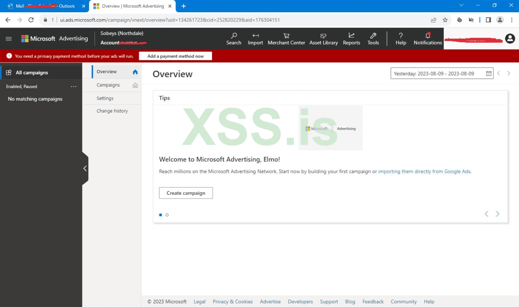This screenshot has width=519, height=307.
Task: Click the red alert warning icon
Action: click(x=9, y=56)
